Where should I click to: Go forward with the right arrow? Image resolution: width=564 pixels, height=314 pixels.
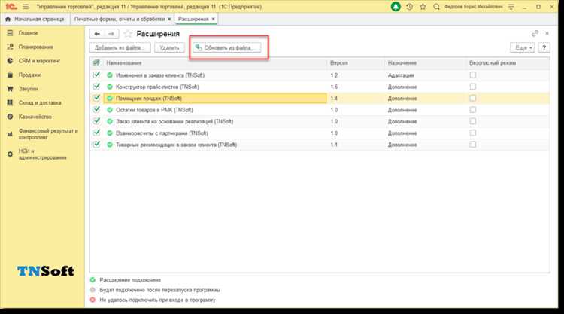coord(111,34)
